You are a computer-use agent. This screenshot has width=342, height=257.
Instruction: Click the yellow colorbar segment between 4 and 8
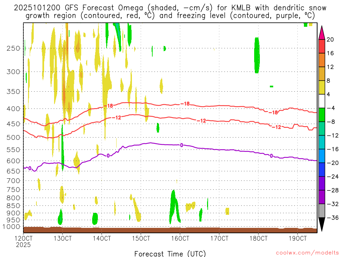point(322,87)
